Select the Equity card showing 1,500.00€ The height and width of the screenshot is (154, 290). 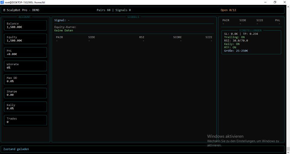click(x=25, y=39)
